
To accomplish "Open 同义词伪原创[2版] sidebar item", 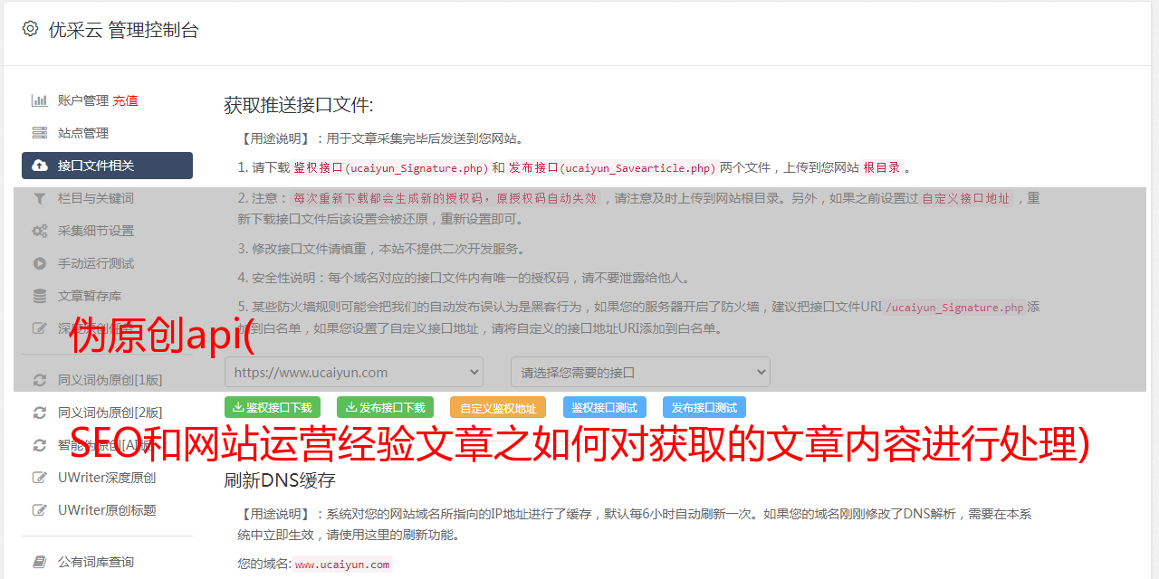I will pos(110,413).
